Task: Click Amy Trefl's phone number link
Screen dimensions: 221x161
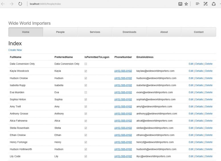Action: (123, 106)
